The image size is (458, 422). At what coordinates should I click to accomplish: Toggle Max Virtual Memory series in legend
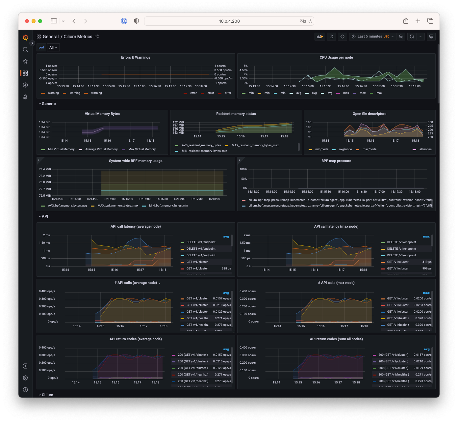click(x=142, y=149)
